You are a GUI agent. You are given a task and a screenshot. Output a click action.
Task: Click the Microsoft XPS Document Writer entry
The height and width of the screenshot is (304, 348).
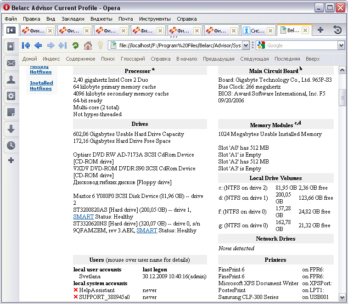[258, 283]
